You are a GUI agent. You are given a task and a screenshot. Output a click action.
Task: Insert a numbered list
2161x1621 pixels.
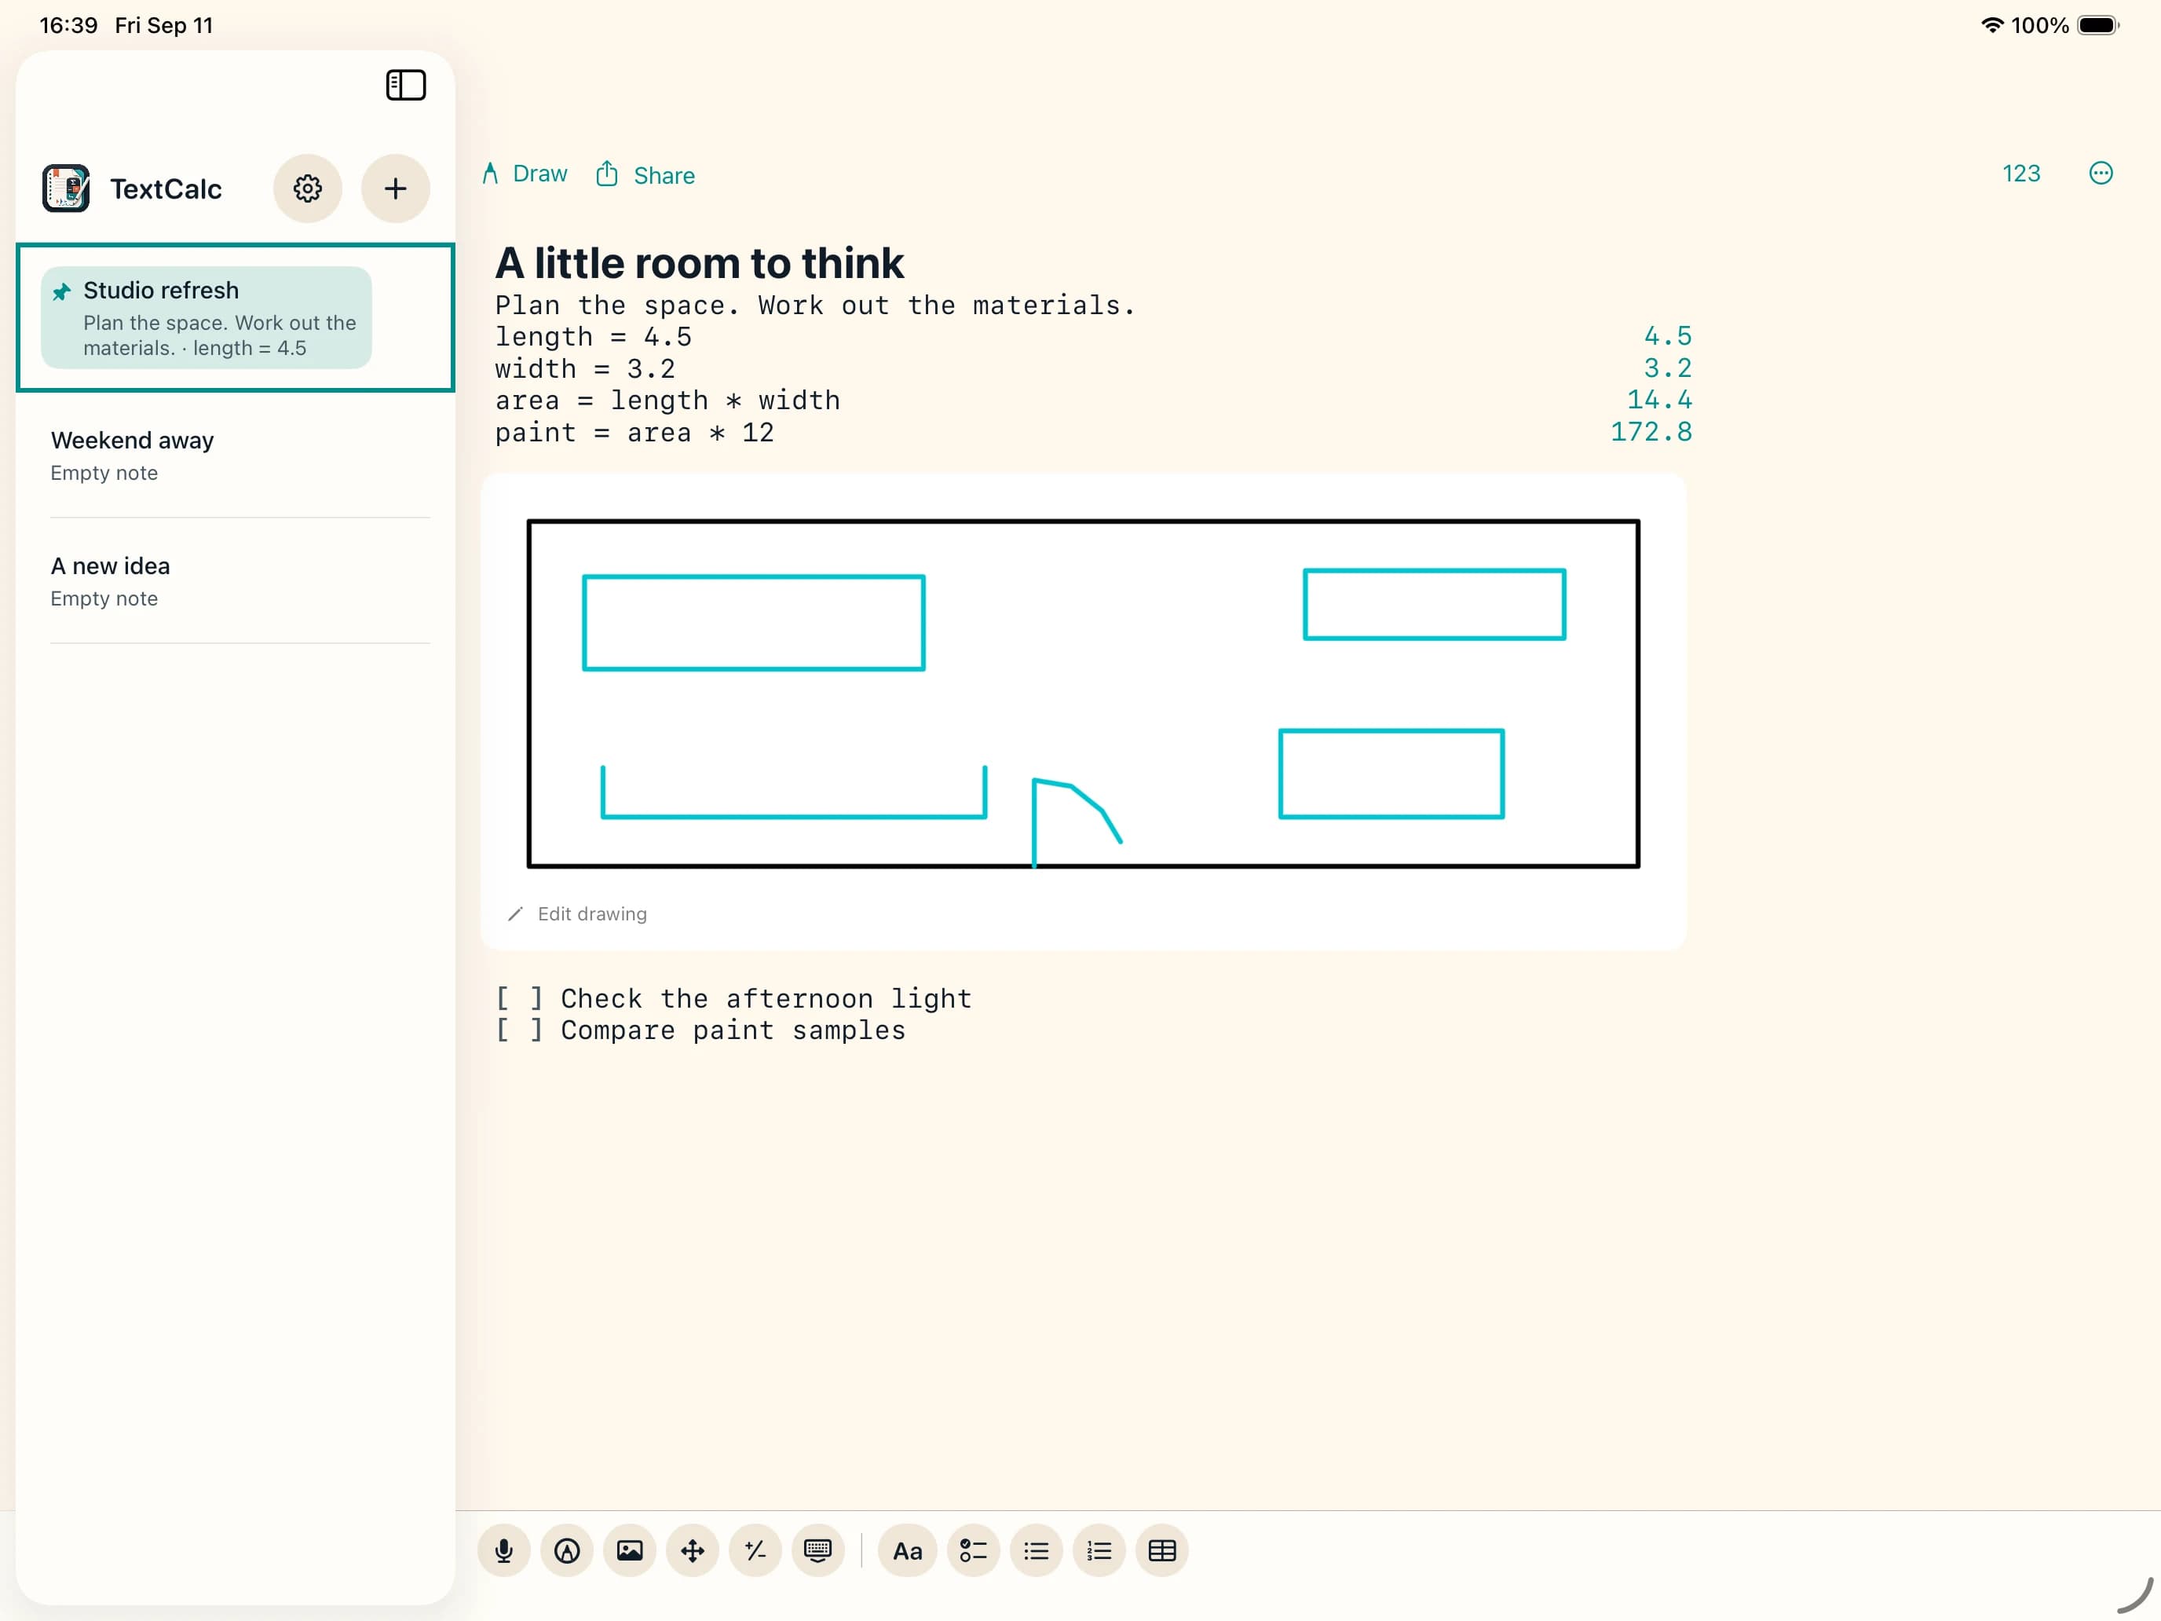[x=1099, y=1550]
